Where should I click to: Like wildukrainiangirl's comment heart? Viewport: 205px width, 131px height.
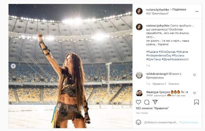coord(194,75)
